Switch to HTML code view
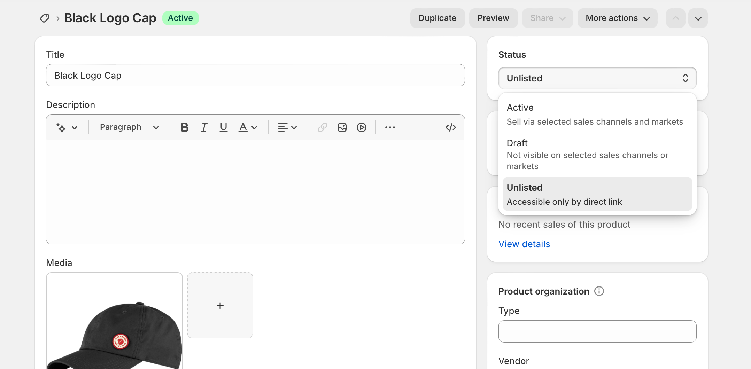751x369 pixels. coord(451,127)
